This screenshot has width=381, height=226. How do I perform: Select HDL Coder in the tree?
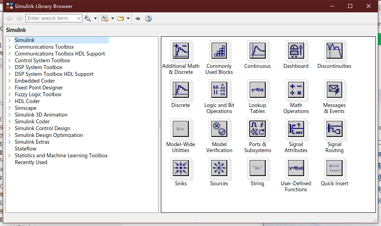coord(27,101)
